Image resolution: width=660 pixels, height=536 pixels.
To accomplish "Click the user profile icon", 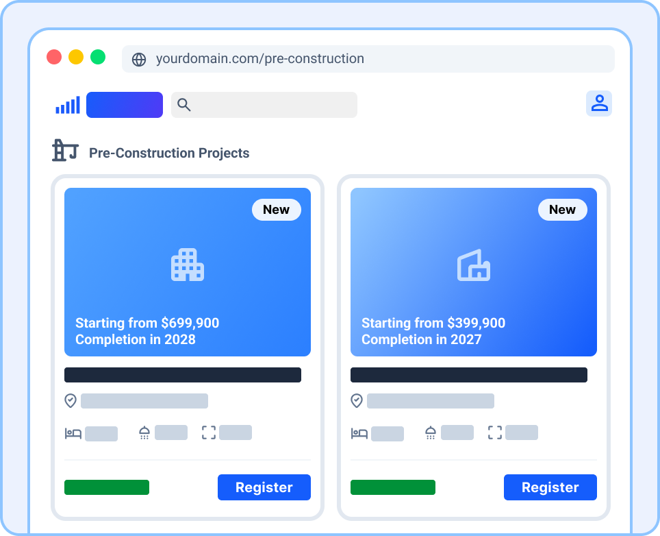I will 599,103.
